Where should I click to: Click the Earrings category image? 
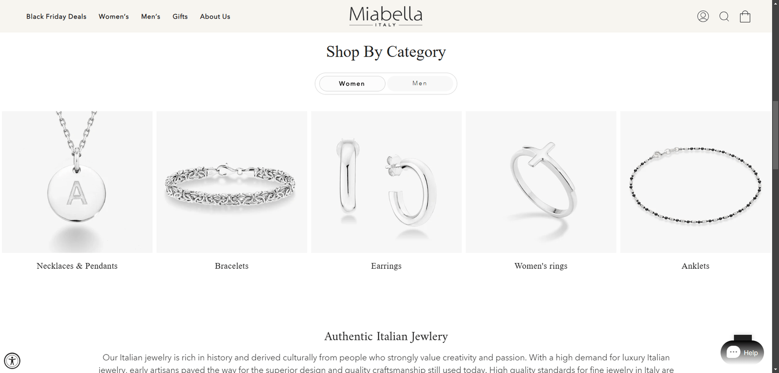(x=386, y=182)
